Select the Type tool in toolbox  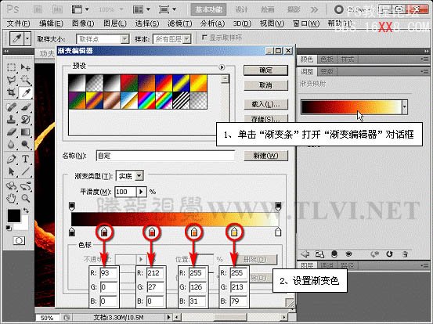click(x=25, y=159)
